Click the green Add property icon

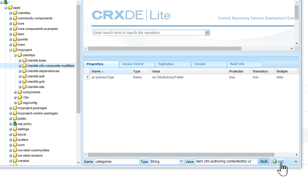275,161
